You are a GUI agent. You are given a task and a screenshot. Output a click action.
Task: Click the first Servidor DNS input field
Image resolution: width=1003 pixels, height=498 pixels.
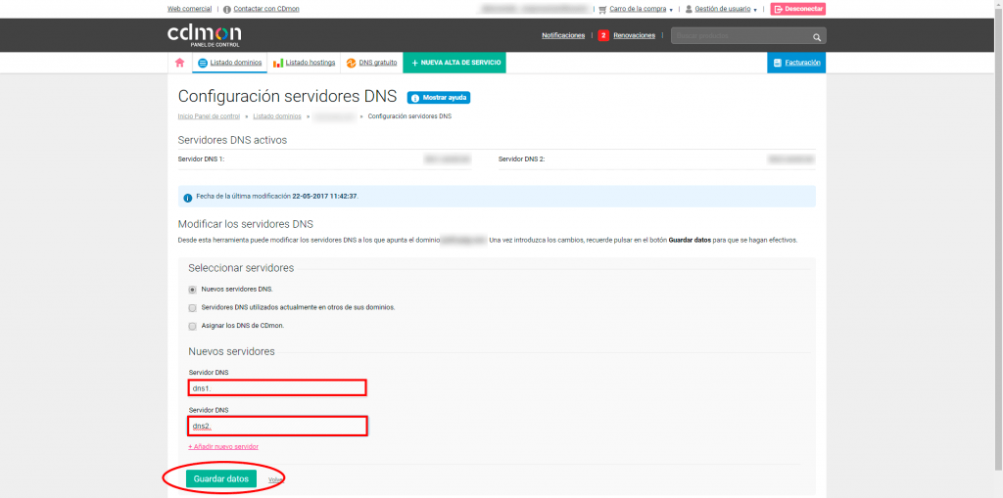[277, 388]
